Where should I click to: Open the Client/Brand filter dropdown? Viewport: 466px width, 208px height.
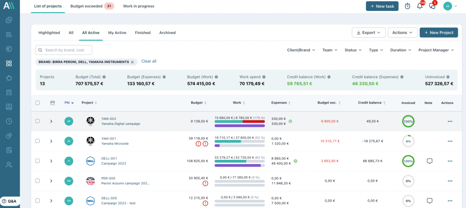point(301,50)
